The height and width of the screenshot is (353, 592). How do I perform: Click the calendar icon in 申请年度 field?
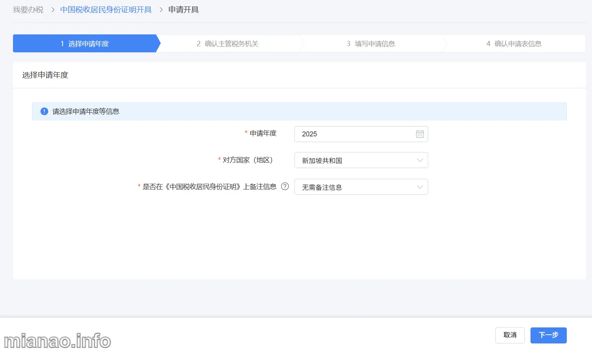pos(420,134)
